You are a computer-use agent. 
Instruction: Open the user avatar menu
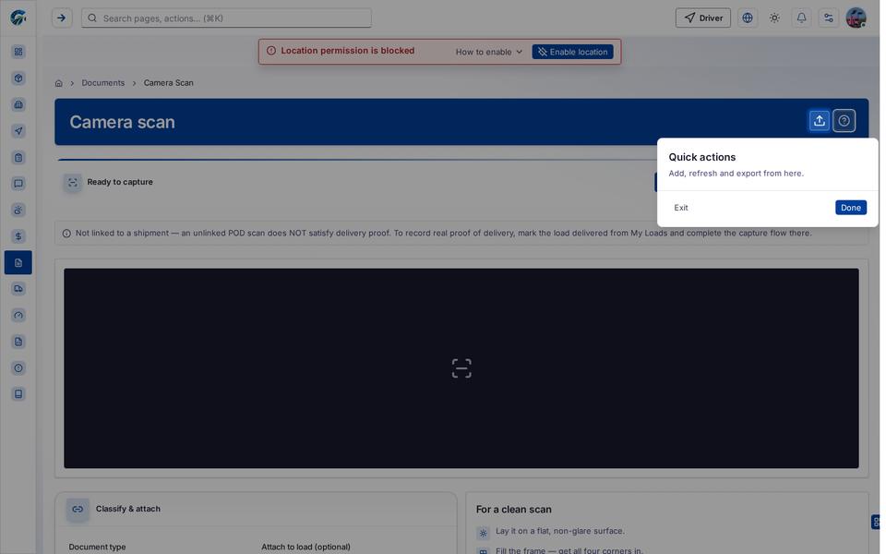tap(856, 18)
